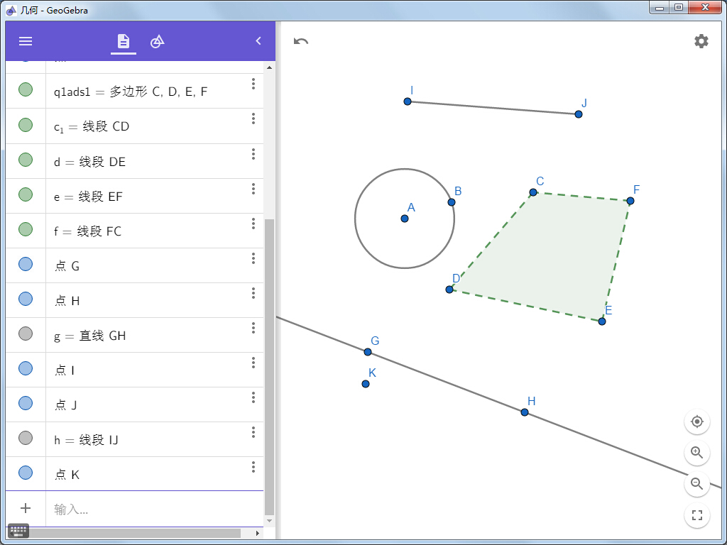Viewport: 727px width, 545px height.
Task: Open the three-dot menu for 点 K
Action: click(253, 466)
